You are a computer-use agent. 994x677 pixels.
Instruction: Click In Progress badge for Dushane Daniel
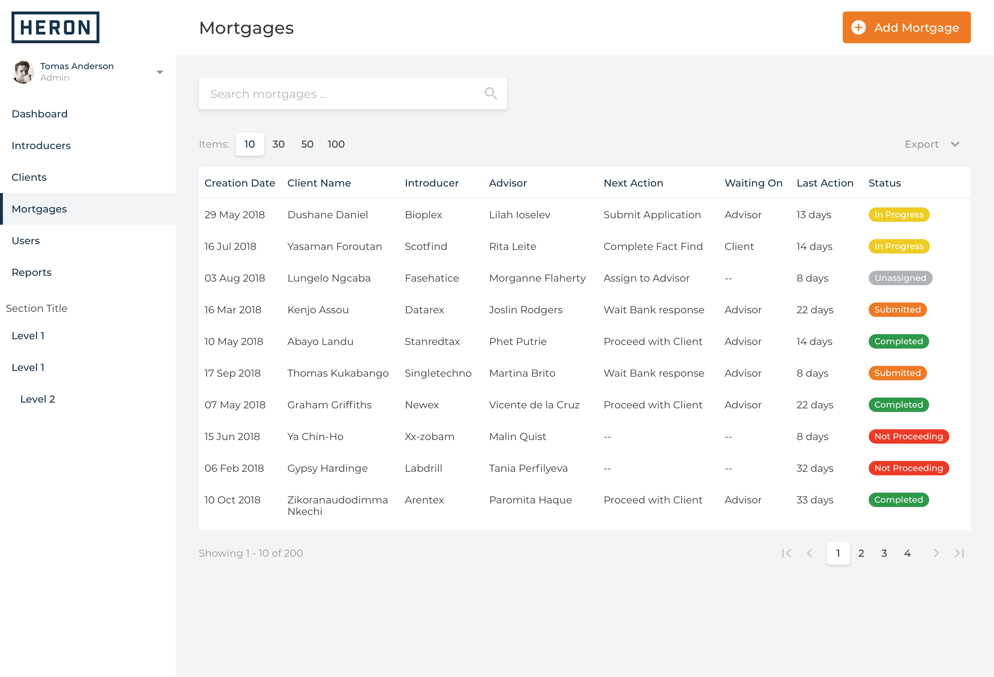point(899,215)
